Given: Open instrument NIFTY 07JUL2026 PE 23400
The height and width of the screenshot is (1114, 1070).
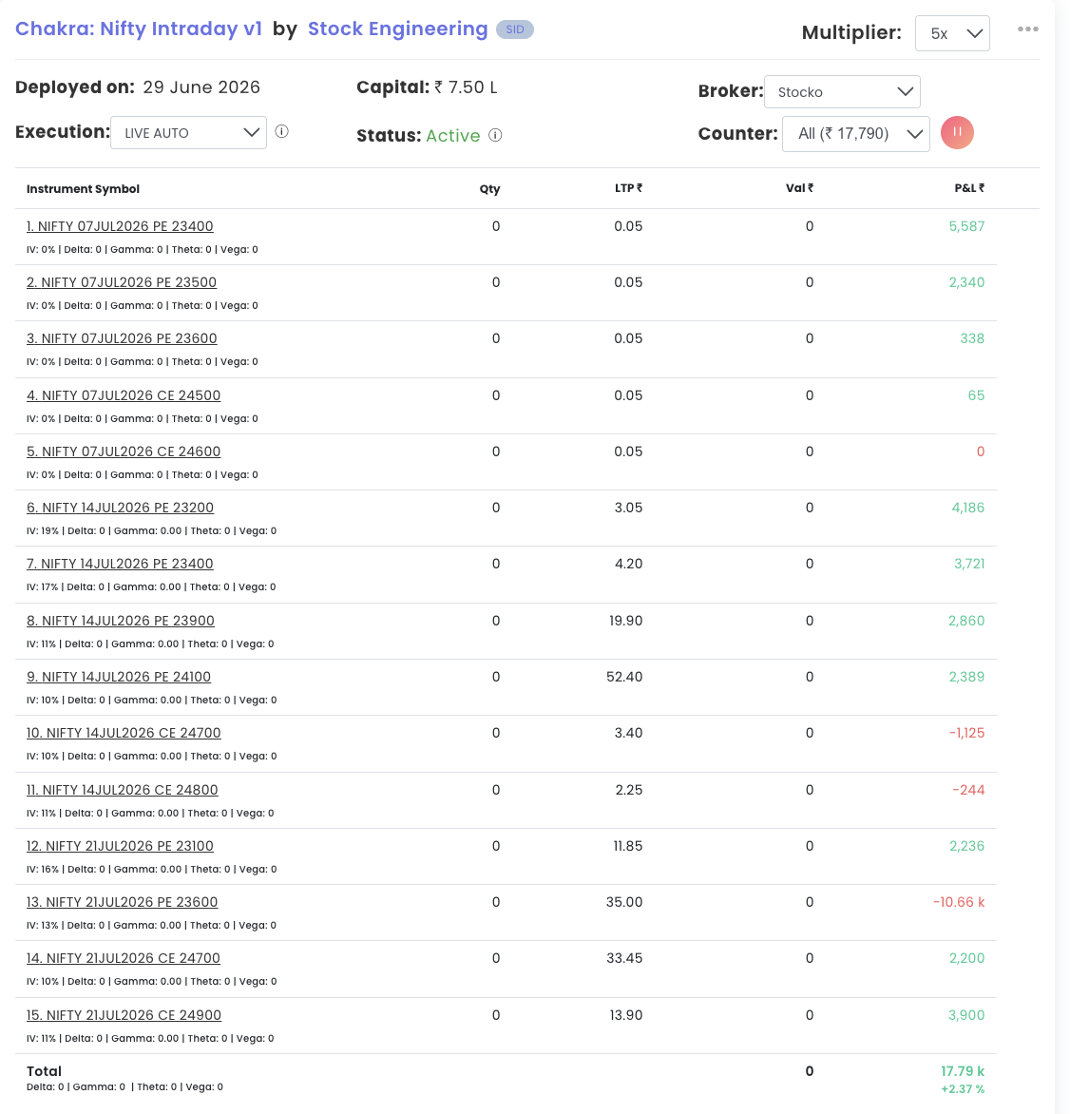Looking at the screenshot, I should tap(120, 226).
